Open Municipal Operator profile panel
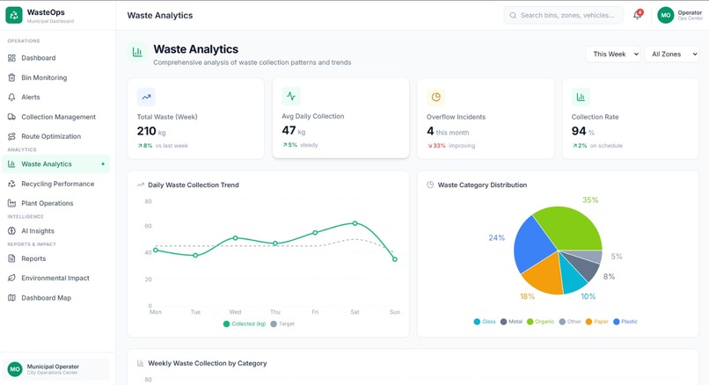This screenshot has height=385, width=709. click(x=56, y=369)
